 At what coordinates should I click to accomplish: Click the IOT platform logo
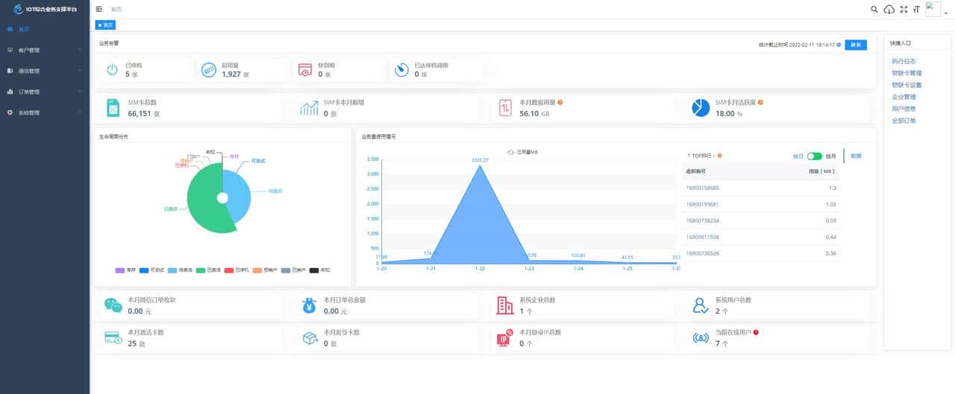[20, 9]
